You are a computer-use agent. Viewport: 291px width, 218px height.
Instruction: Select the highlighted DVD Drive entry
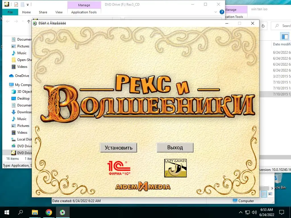tap(17, 153)
